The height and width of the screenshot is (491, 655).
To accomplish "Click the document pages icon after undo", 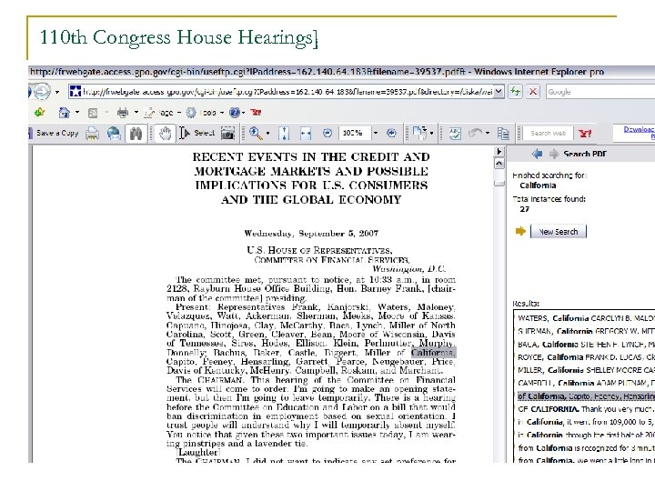I will pos(503,134).
